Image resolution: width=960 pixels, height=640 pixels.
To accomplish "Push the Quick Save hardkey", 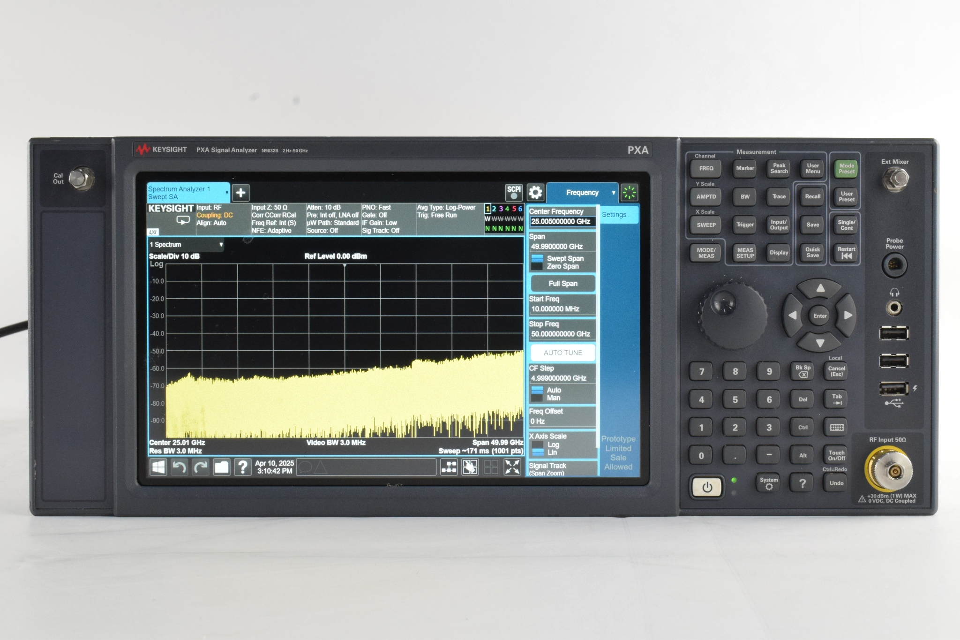I will 813,253.
